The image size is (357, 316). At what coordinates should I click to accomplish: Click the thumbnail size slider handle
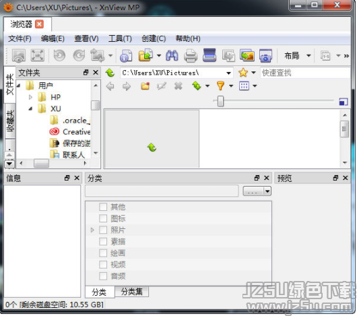(x=220, y=101)
